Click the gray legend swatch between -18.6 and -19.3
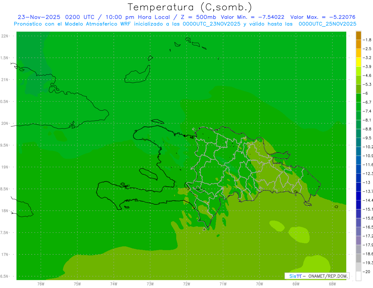The image size is (373, 288). point(358,258)
